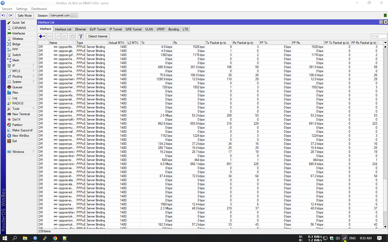Switch to the VLAN tab
Screen dimensions: 388x242
pyautogui.click(x=149, y=29)
